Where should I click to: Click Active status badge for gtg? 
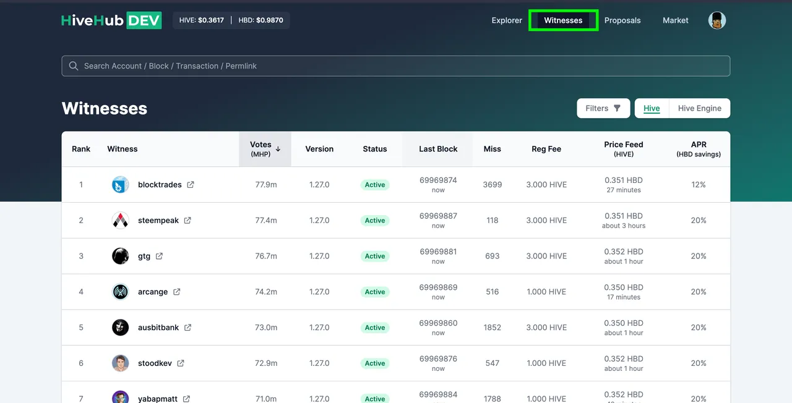click(x=375, y=256)
